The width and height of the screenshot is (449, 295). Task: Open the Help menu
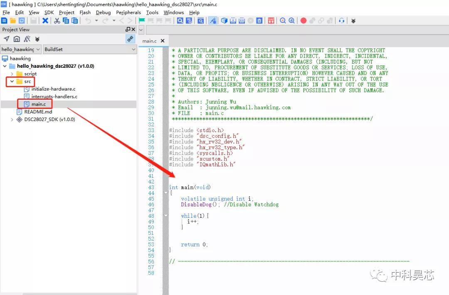pyautogui.click(x=194, y=12)
